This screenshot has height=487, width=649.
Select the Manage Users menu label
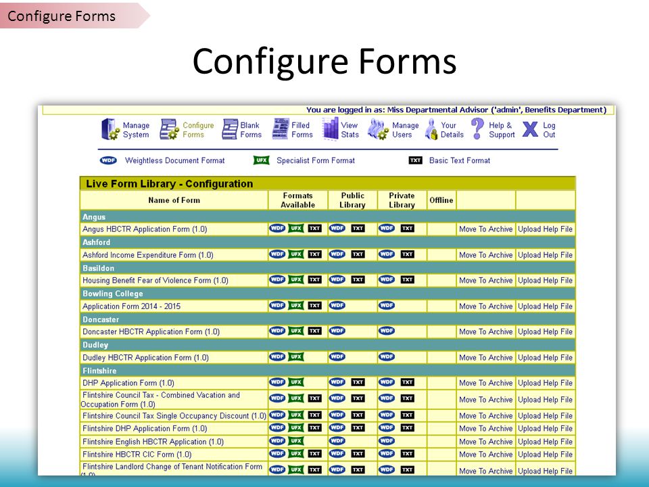coord(405,130)
